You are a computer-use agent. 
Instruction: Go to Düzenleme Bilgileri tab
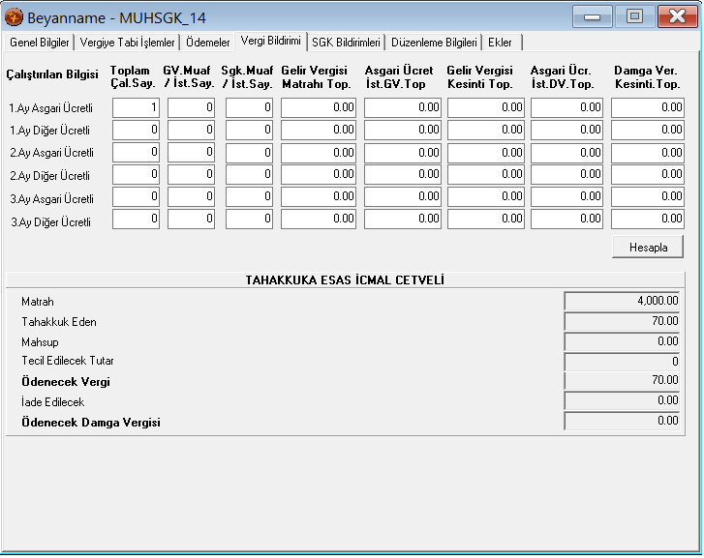coord(434,43)
